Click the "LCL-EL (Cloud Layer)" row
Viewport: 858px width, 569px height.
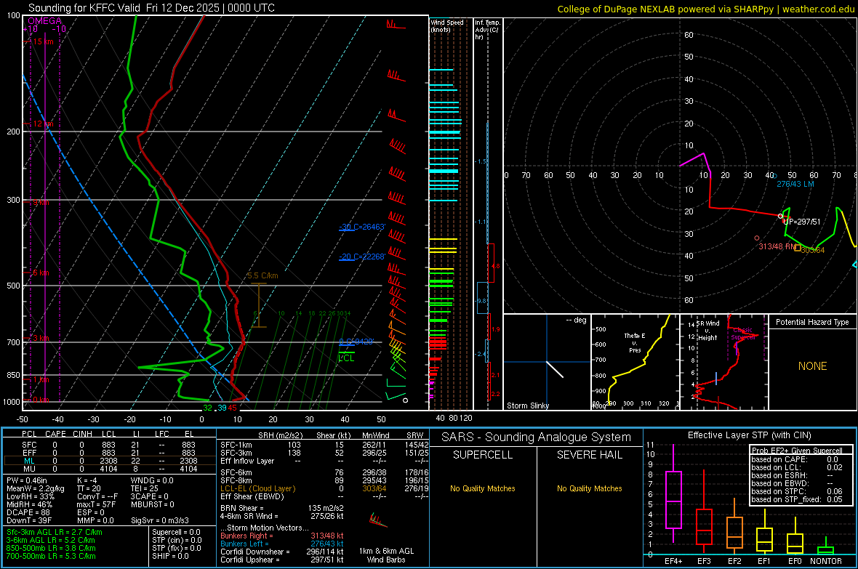324,488
